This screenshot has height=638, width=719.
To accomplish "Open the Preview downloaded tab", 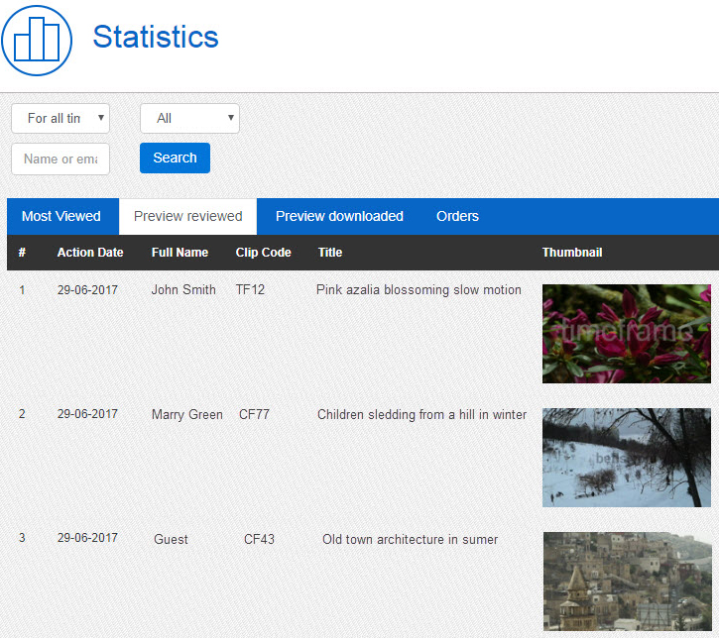I will pyautogui.click(x=339, y=216).
